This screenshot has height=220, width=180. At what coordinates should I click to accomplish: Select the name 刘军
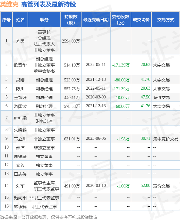20,186
